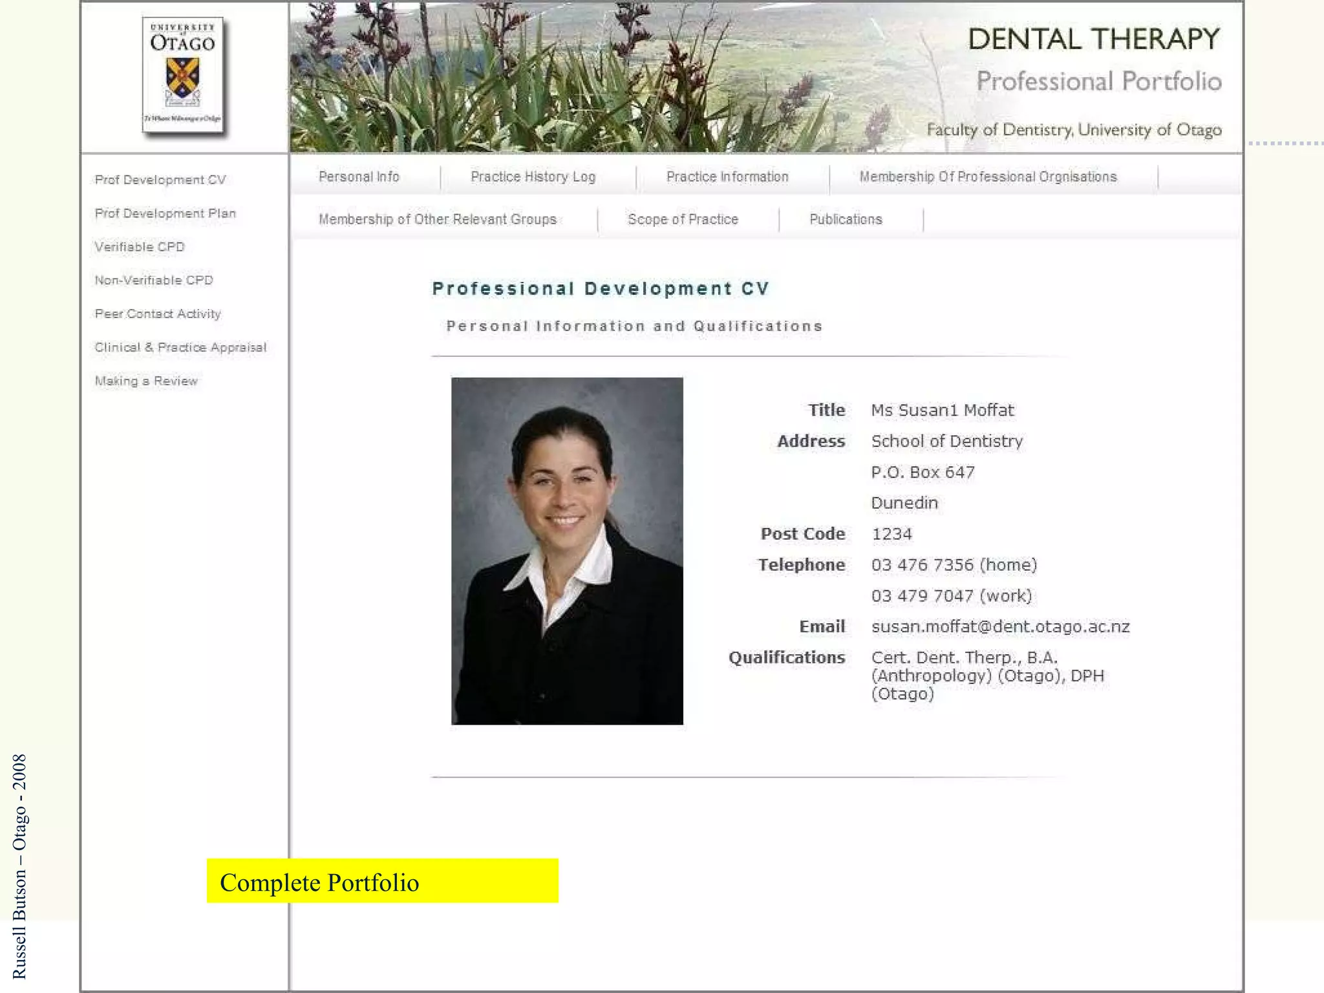Screen dimensions: 1324x993
Task: Click the qualifications text Cert. Dent. Therp.
Action: tap(988, 676)
